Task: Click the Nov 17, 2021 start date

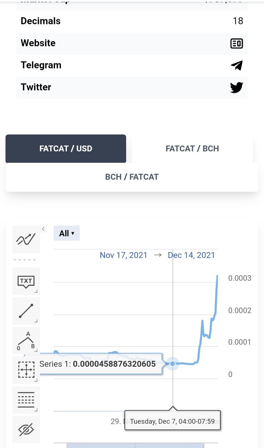Action: tap(123, 255)
